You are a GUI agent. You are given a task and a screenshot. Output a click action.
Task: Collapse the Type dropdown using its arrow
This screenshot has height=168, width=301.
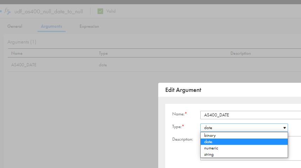point(285,128)
